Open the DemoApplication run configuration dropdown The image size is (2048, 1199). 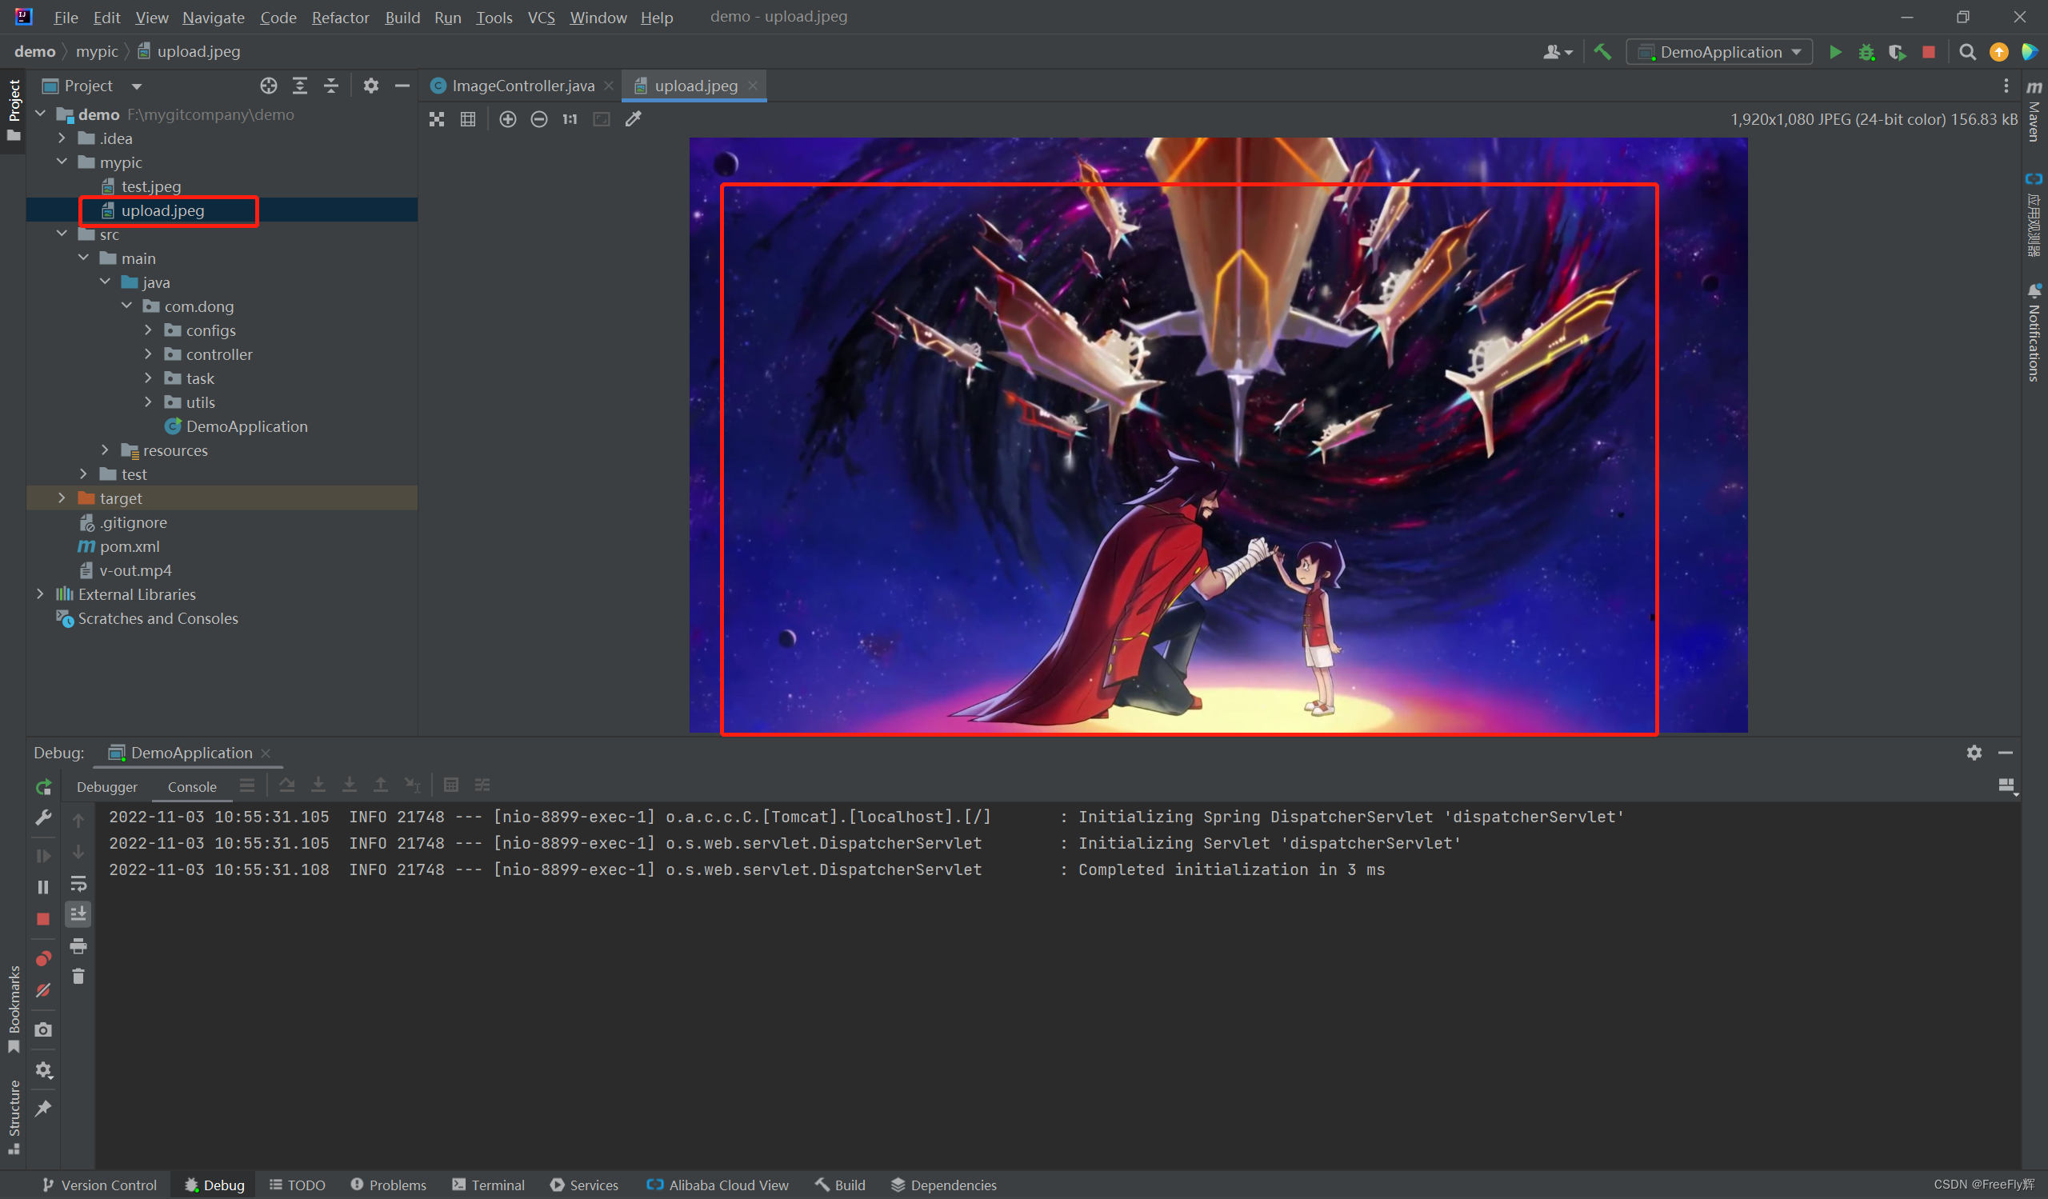tap(1719, 51)
